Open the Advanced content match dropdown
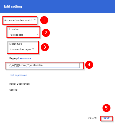Image resolution: width=115 pixels, height=123 pixels. point(20,20)
